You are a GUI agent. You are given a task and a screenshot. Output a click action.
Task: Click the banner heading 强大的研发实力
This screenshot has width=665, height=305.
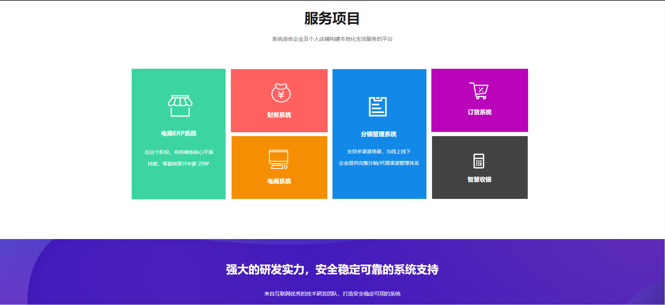tap(332, 269)
